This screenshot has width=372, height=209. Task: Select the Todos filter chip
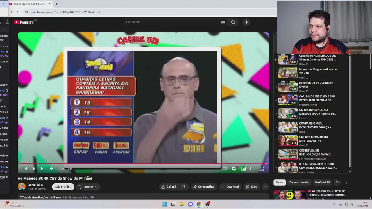point(280,183)
